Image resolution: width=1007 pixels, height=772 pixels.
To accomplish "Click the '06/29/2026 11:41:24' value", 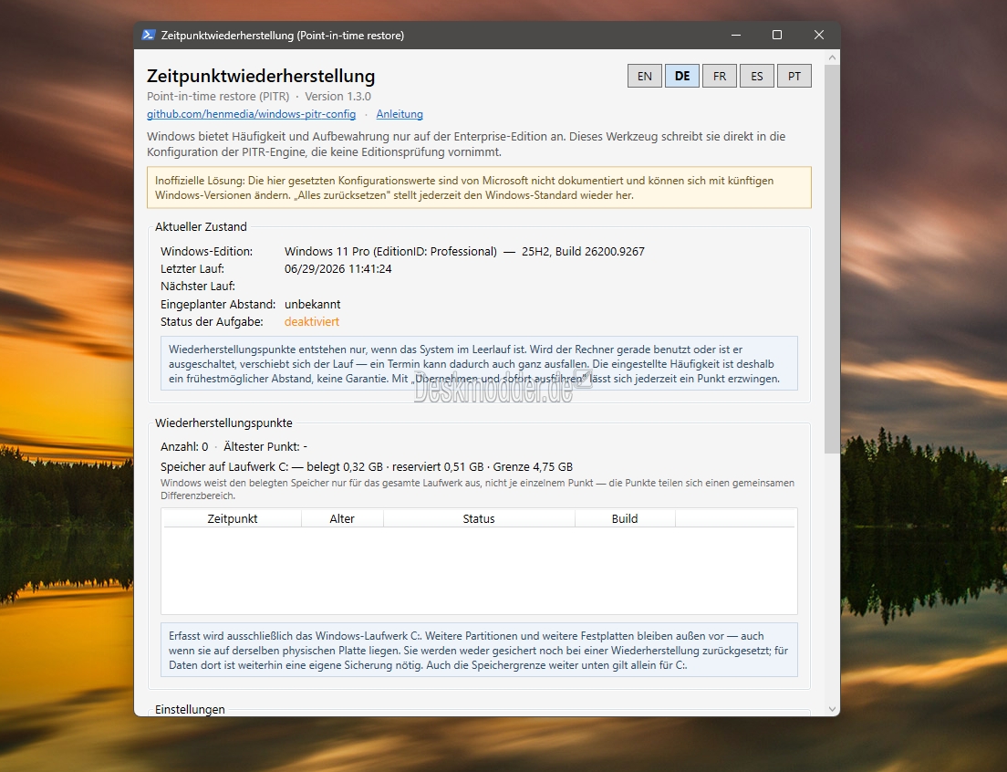I will click(337, 268).
